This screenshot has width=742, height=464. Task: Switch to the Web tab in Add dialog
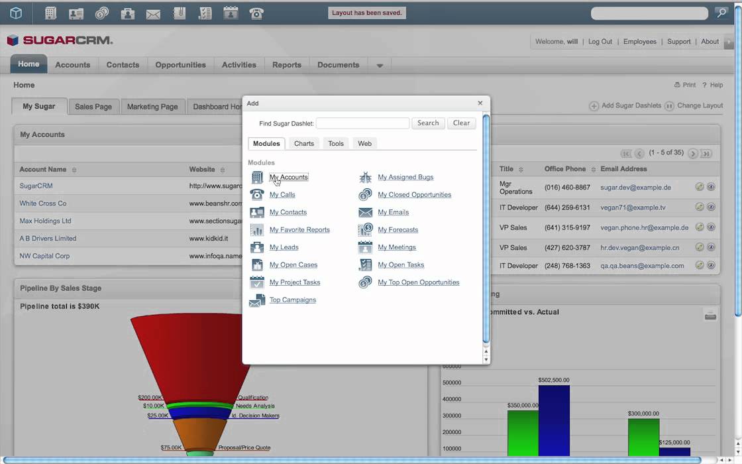(364, 143)
